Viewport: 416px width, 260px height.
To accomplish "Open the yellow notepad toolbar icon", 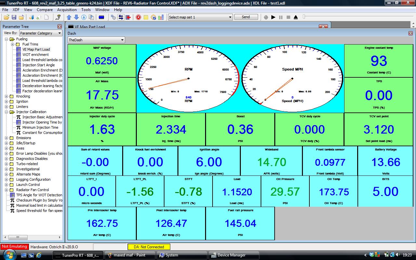I will click(x=146, y=17).
